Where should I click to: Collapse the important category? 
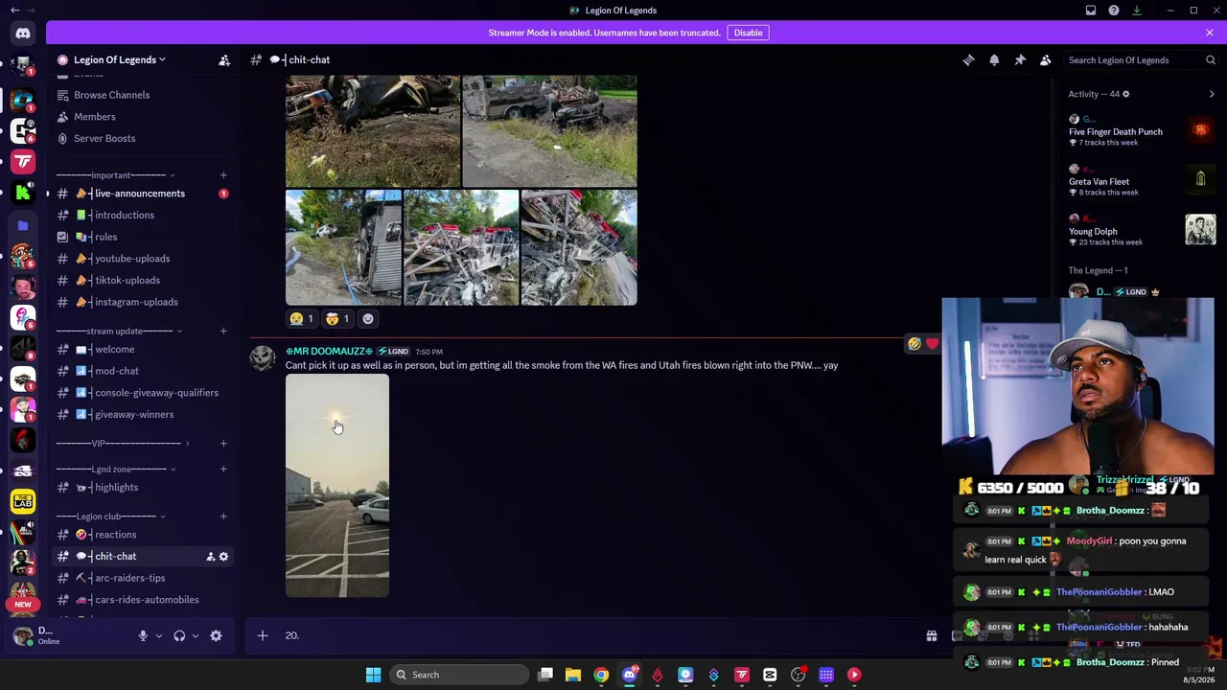point(116,175)
